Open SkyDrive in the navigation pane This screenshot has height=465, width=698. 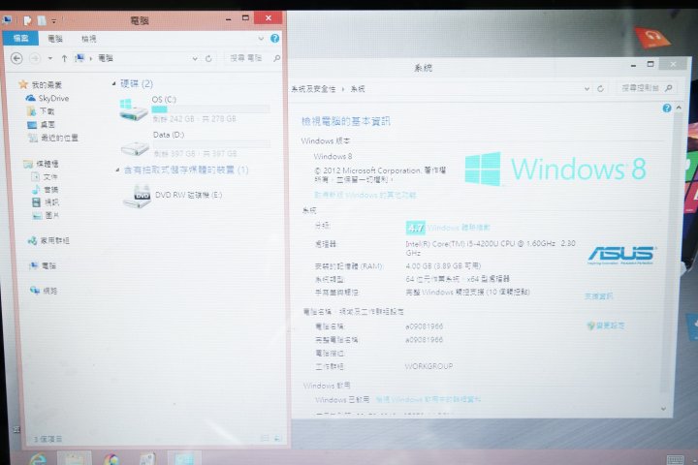pyautogui.click(x=48, y=98)
